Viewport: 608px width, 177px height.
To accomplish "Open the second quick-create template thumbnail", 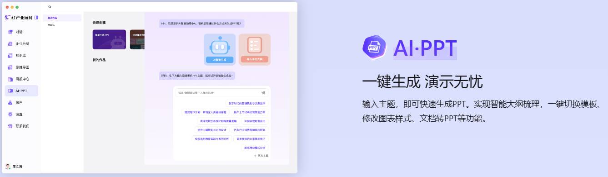I will point(137,39).
